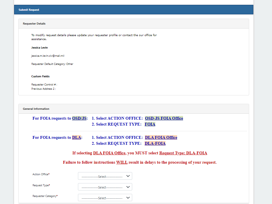
Task: Click 'Requester Default Category: Other' text
Action: (x=52, y=64)
